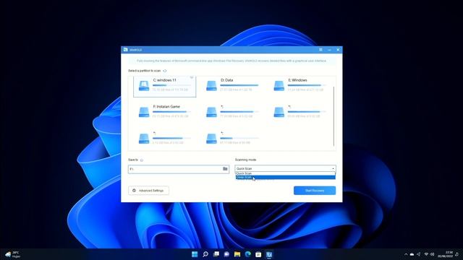Open the weather widget on taskbar
463x260 pixels.
(x=13, y=254)
